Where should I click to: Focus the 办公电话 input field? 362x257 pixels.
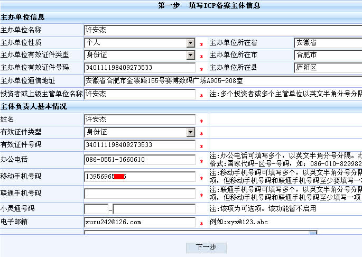coord(140,160)
